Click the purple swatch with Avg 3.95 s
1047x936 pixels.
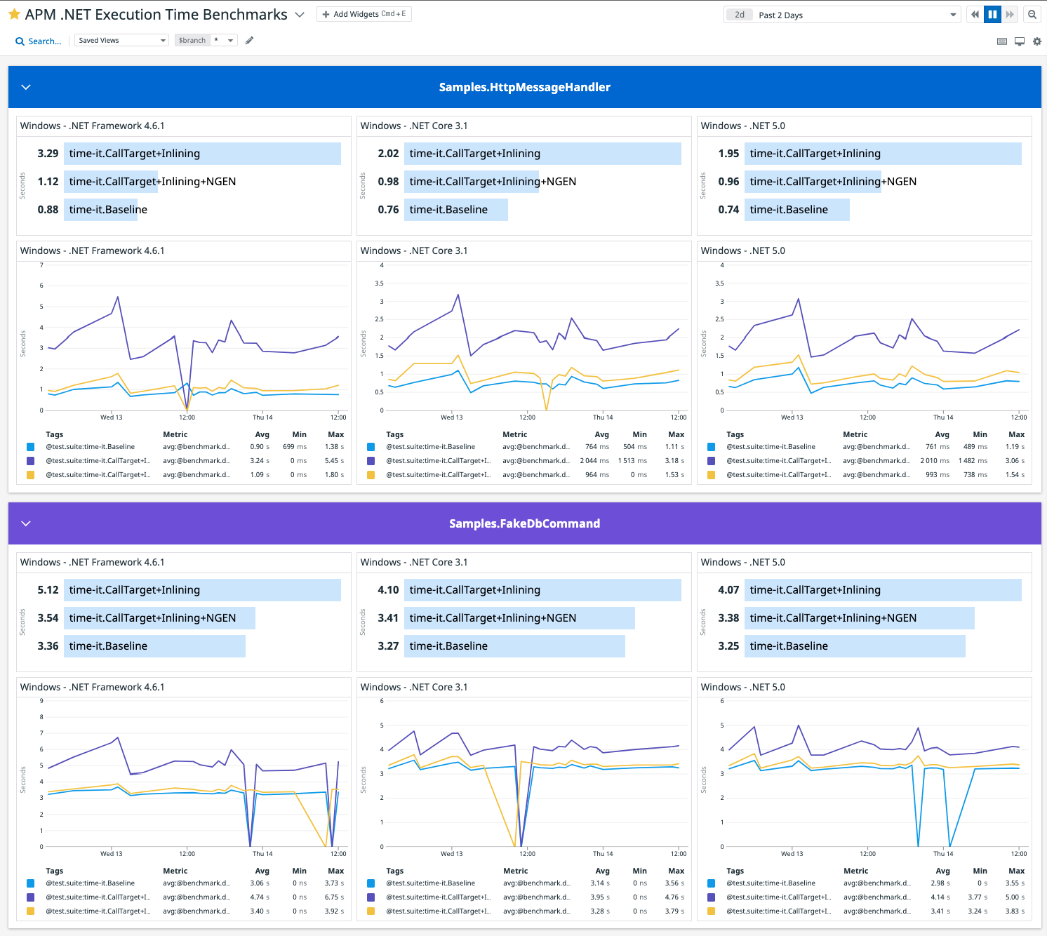tap(371, 897)
